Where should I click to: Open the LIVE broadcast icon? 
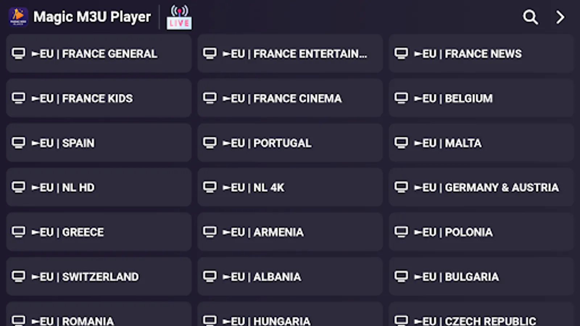click(x=179, y=17)
